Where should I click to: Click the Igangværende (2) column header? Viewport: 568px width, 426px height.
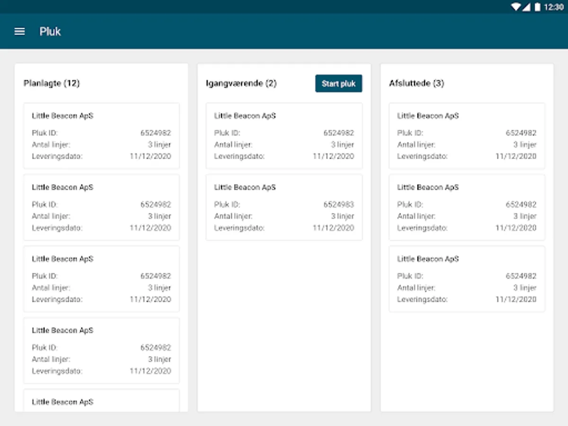tap(241, 83)
